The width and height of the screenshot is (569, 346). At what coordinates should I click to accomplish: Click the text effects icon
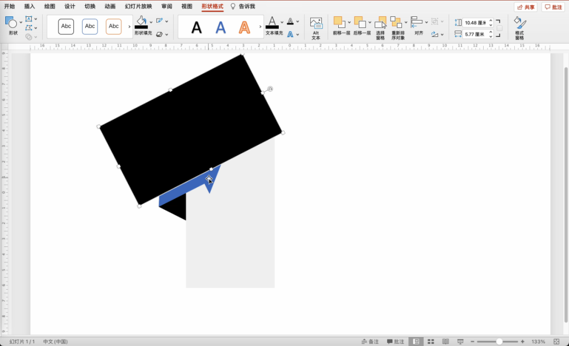[x=290, y=34]
